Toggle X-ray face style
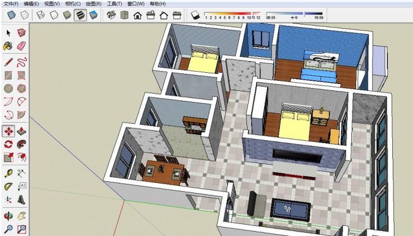The width and height of the screenshot is (413, 236). point(11,15)
